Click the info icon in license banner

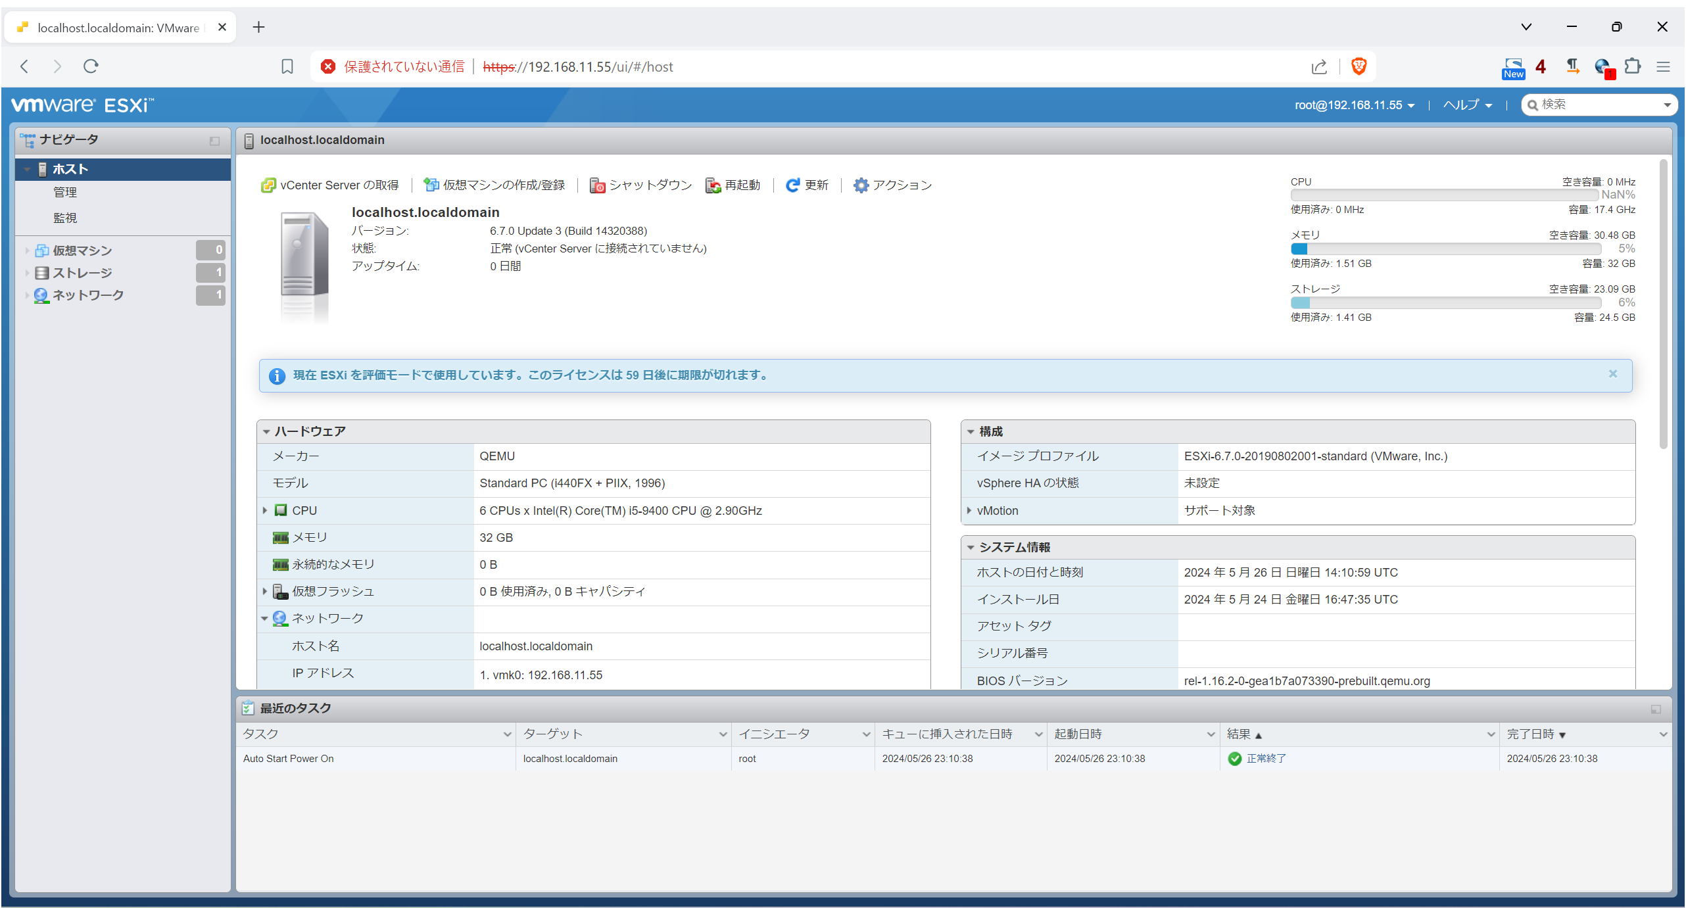277,375
